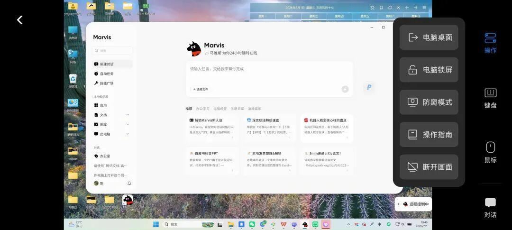This screenshot has height=230, width=512.
Task: Expand the 此电脑 chevron in sidebar
Action: [x=128, y=134]
